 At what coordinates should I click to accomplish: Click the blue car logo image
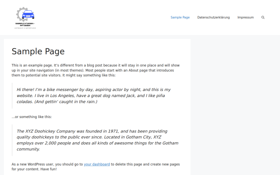(28, 14)
